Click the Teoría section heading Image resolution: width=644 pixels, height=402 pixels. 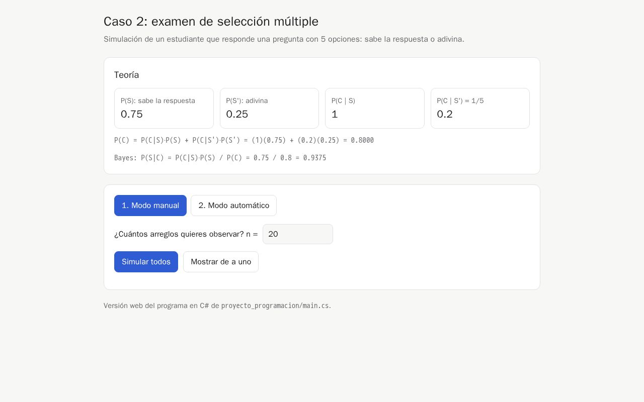click(x=126, y=75)
